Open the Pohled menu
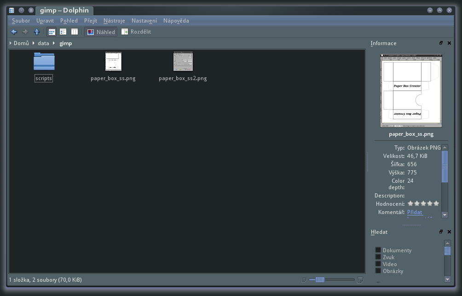The image size is (462, 296). point(69,21)
